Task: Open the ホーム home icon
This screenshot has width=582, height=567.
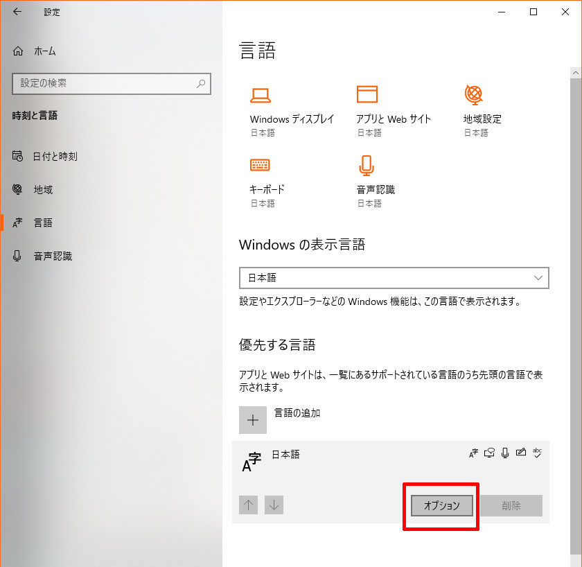Action: [18, 51]
